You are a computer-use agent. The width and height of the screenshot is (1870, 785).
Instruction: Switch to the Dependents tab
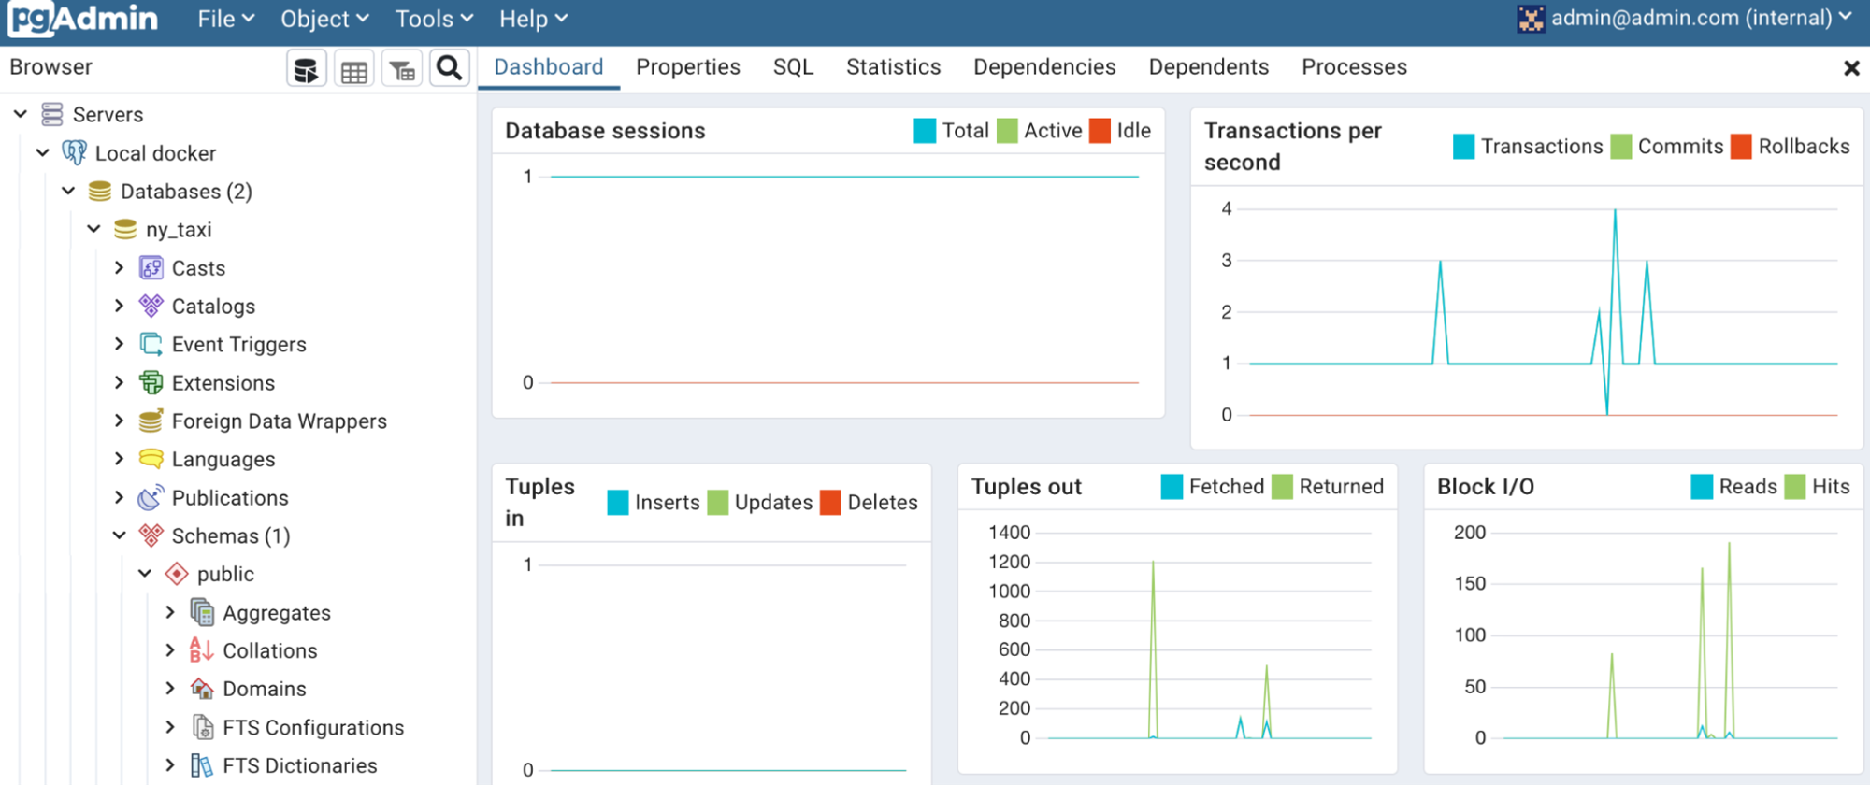pos(1208,67)
